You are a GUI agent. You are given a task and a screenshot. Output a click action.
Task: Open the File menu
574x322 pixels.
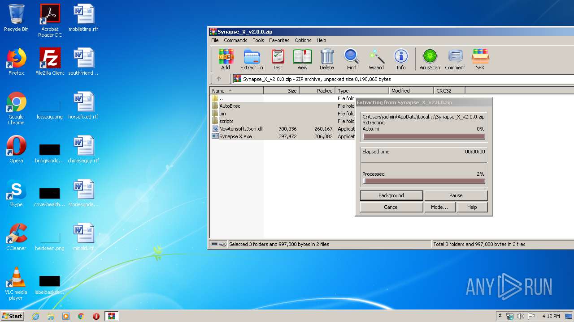215,40
